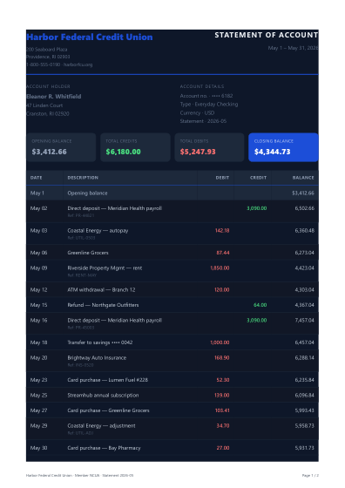Viewport: 345px width, 488px height.
Task: Click the final balance 5,931.73
Action: pos(305,448)
